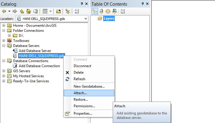Viewport: 215px width, 123px height.
Task: Open the Location combo box dropdown
Action: (x=86, y=19)
